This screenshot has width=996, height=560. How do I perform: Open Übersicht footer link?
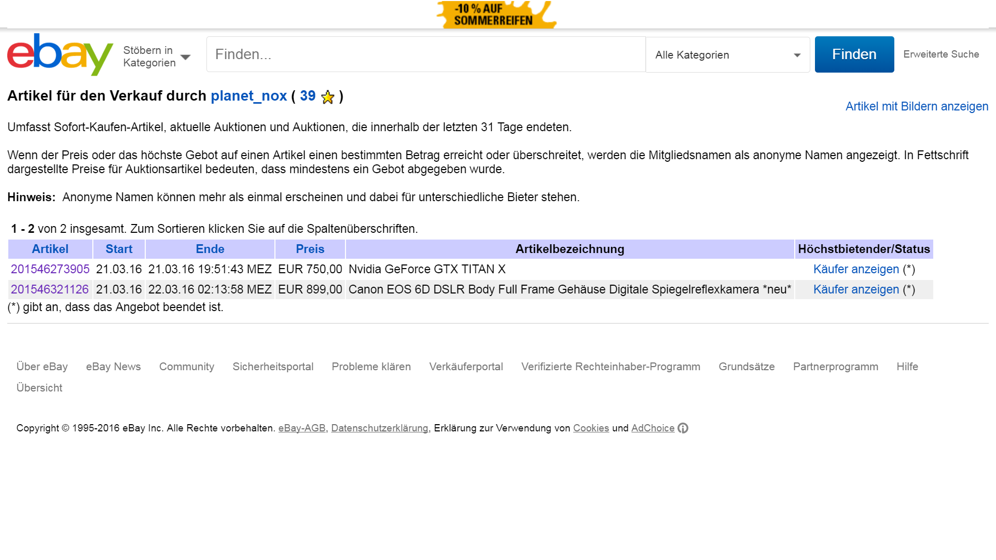click(x=39, y=388)
